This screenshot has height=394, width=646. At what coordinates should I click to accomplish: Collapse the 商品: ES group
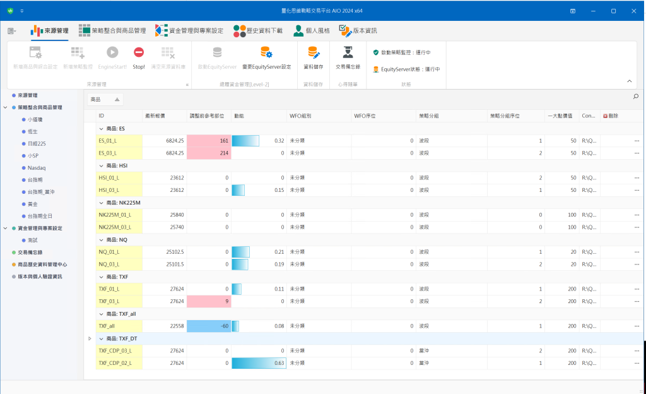click(x=101, y=129)
